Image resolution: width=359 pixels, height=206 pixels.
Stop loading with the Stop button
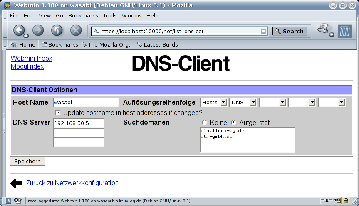click(x=76, y=30)
